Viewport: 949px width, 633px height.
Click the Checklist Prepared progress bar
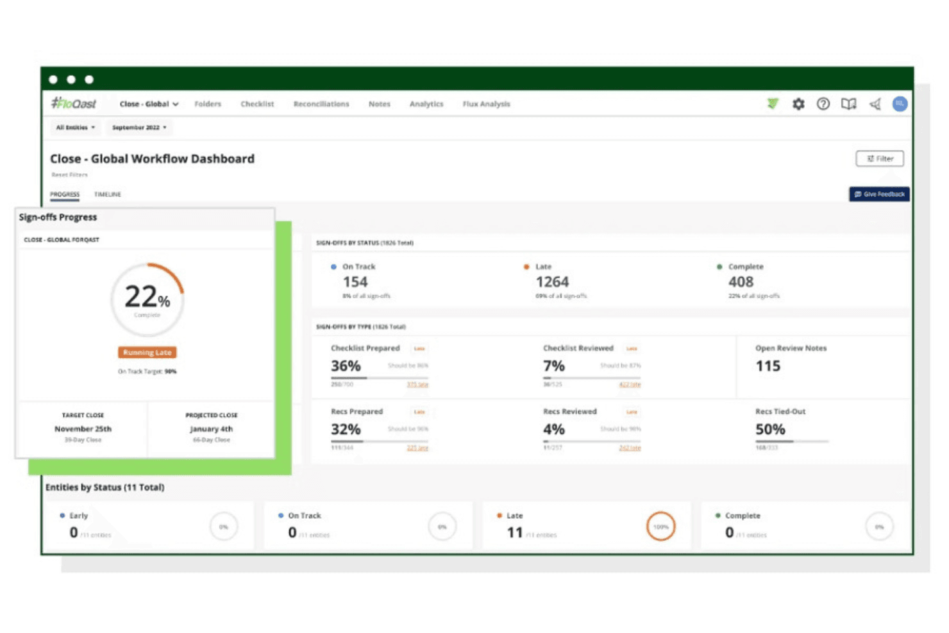[380, 378]
